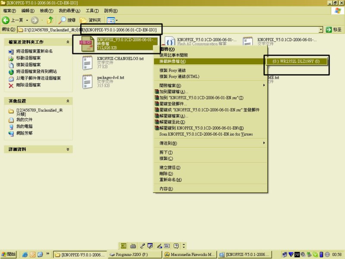
Task: Go up one folder level
Action: (50, 20)
